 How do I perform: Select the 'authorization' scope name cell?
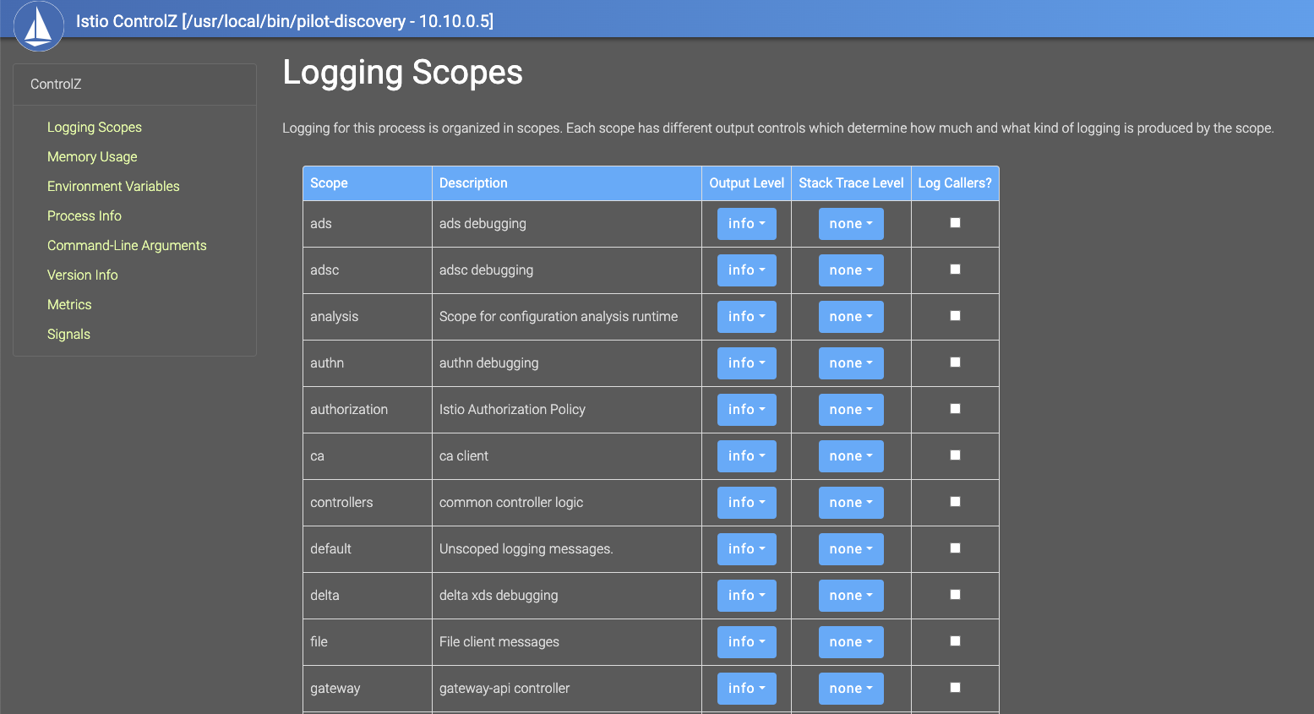[x=368, y=410]
